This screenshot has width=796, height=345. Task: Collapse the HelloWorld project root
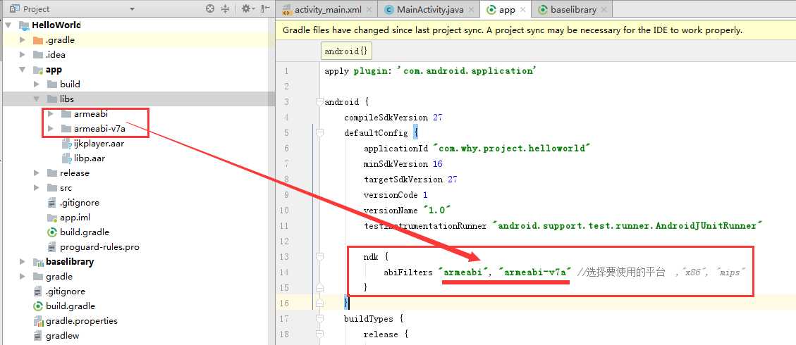pyautogui.click(x=8, y=25)
